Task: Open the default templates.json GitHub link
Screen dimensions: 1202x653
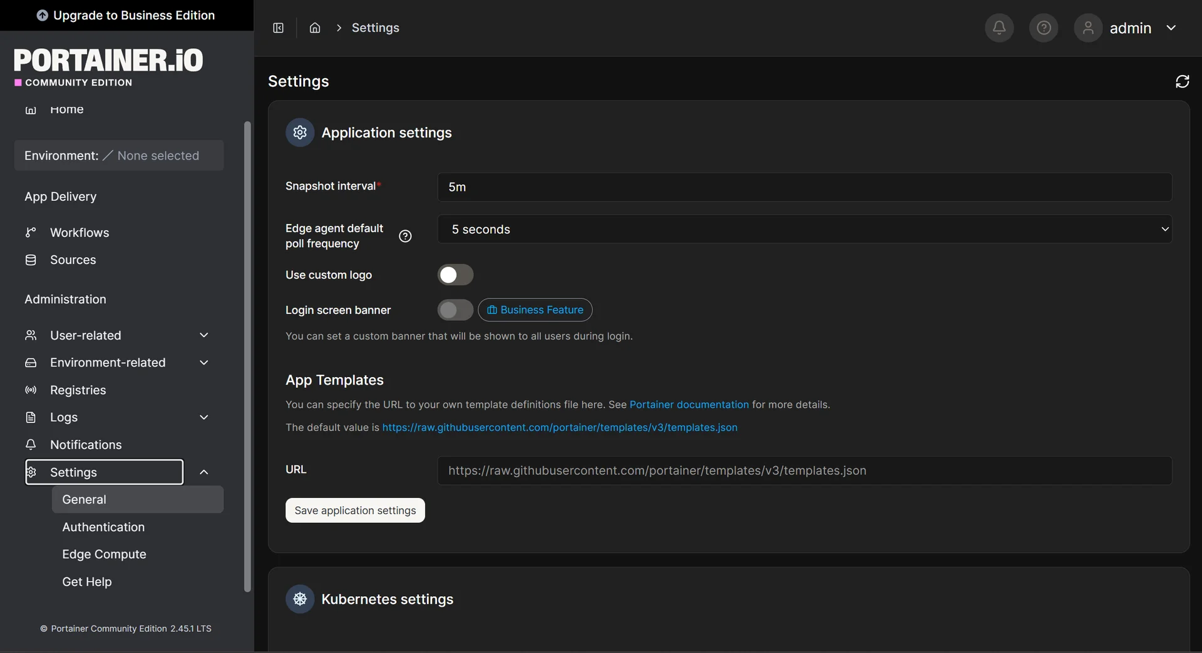Action: [560, 427]
